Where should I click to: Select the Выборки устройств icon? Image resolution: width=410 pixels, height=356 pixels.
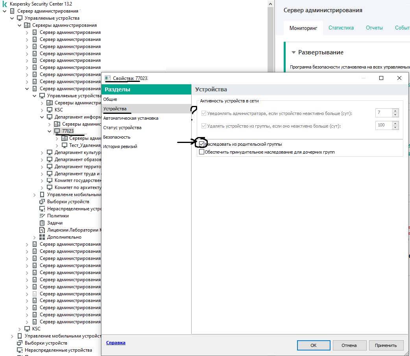click(x=42, y=202)
